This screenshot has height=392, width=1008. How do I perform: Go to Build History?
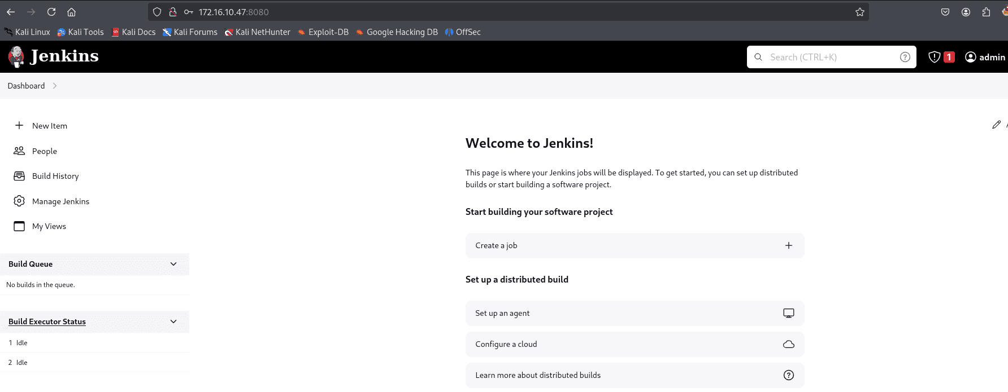pyautogui.click(x=55, y=176)
